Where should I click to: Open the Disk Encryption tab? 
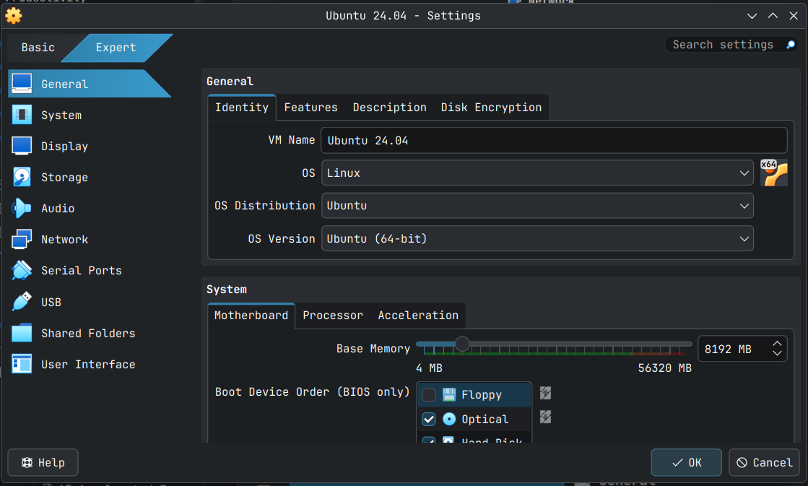click(x=491, y=108)
